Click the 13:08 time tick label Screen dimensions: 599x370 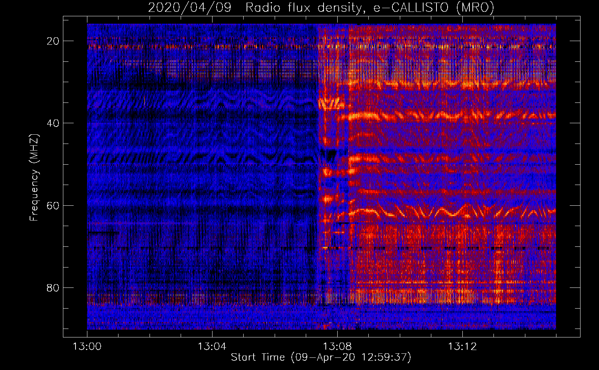(x=337, y=347)
